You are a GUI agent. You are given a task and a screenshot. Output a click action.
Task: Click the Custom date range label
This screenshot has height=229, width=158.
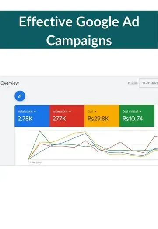(133, 83)
